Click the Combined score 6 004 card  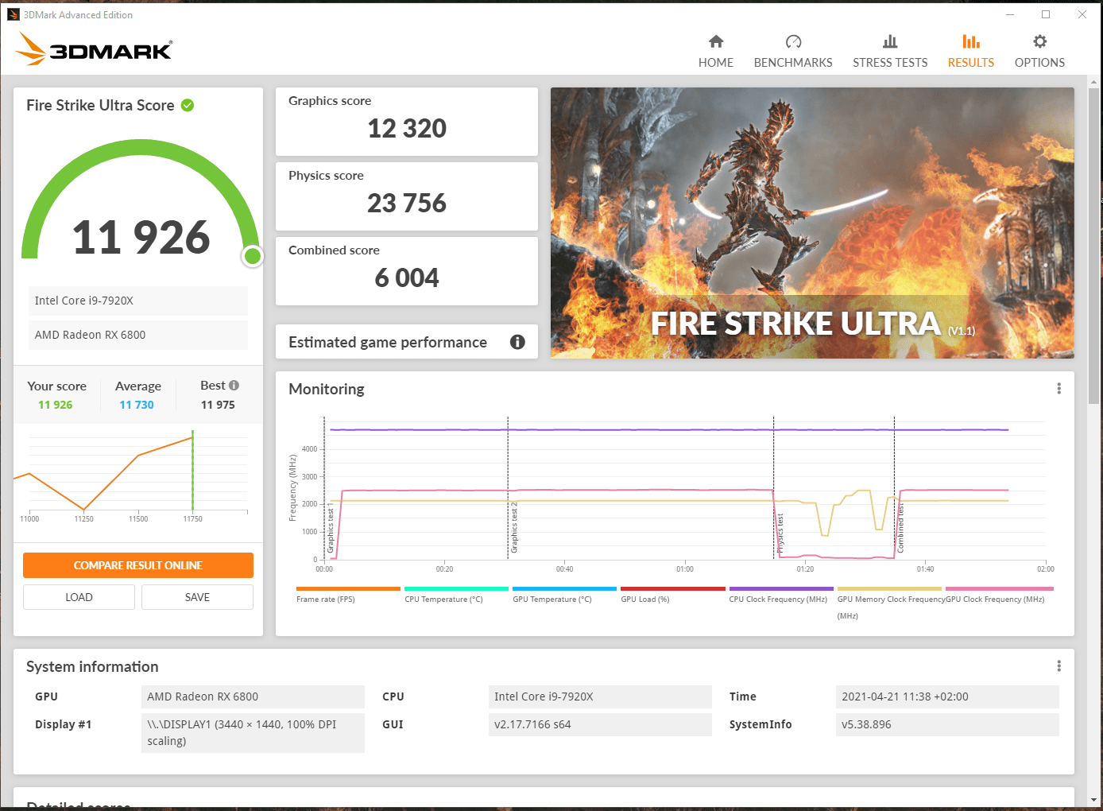click(407, 271)
